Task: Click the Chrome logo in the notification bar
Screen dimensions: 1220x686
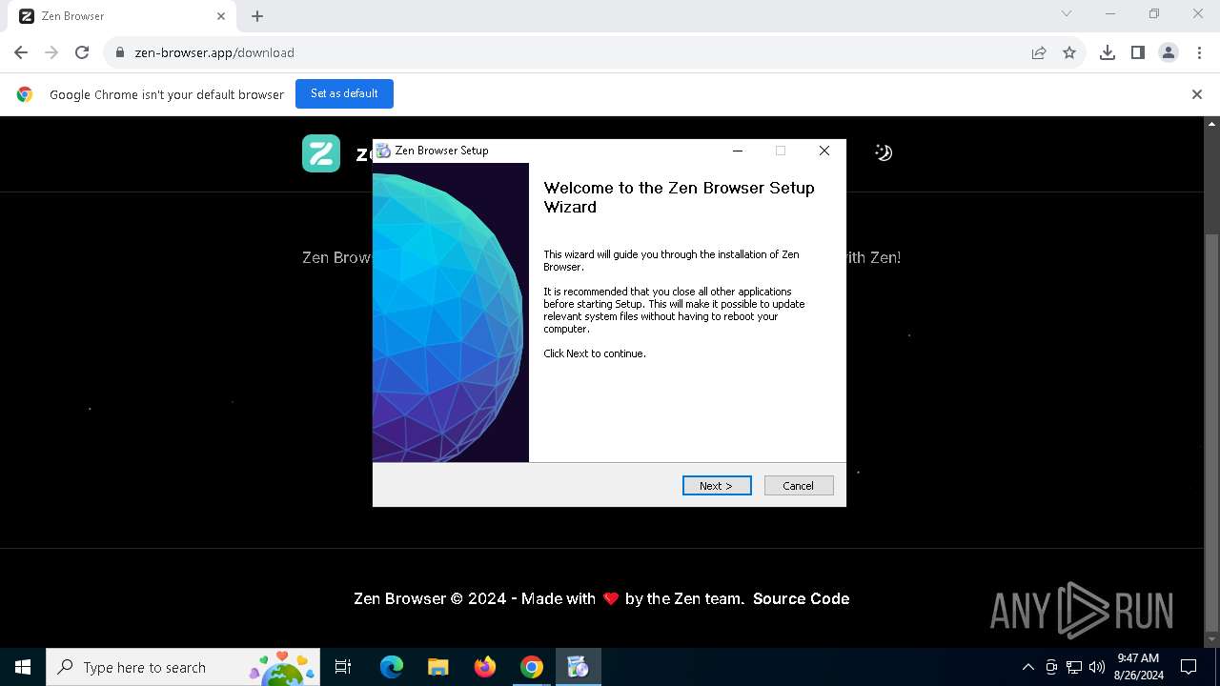Action: coord(25,94)
